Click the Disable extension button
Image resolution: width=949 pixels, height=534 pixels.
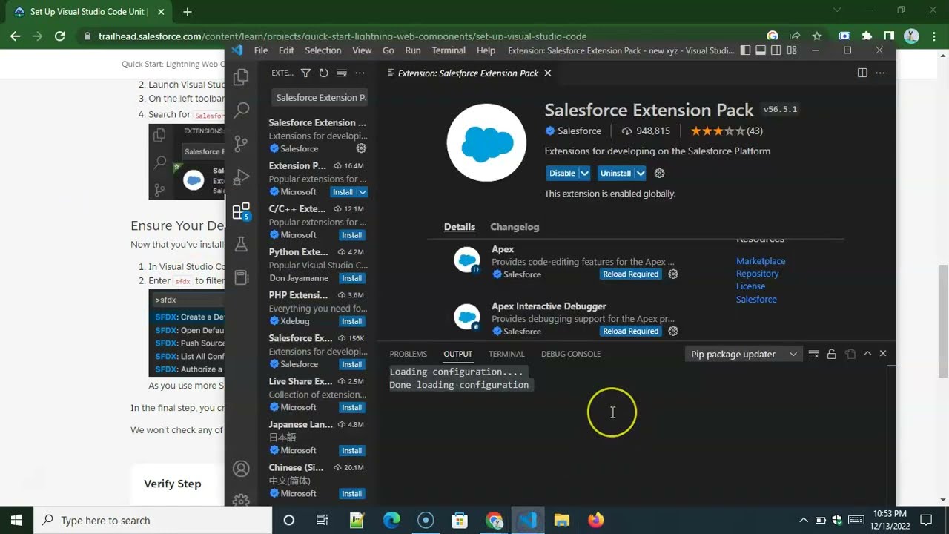click(x=562, y=173)
